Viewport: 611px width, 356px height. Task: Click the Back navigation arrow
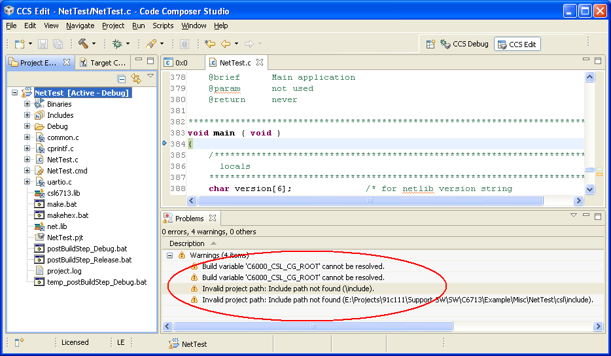click(x=226, y=44)
